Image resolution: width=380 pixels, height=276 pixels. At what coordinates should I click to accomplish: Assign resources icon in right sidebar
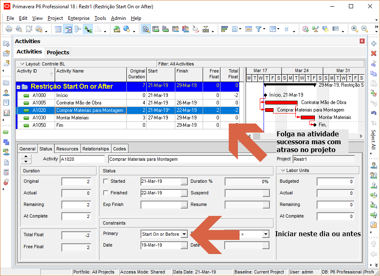(374, 165)
